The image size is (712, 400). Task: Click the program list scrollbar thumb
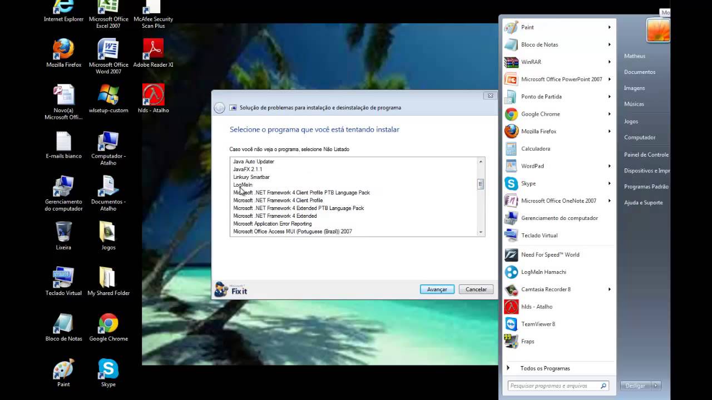tap(481, 184)
